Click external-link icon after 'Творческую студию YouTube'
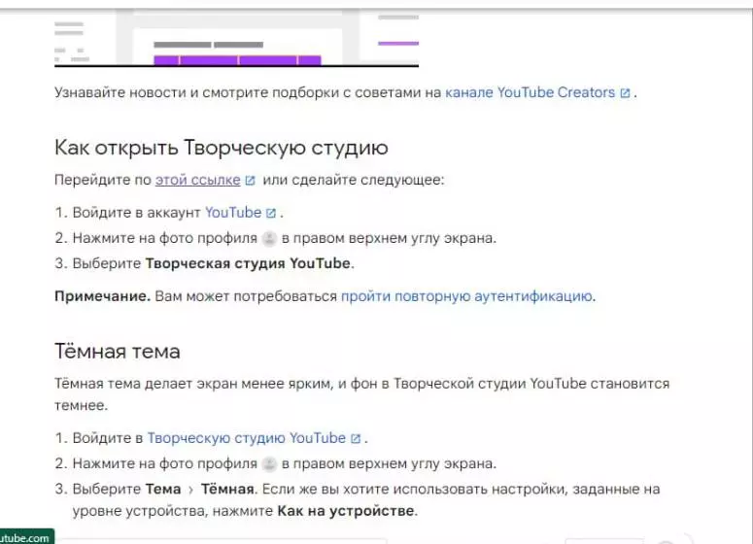The height and width of the screenshot is (544, 753). point(356,439)
